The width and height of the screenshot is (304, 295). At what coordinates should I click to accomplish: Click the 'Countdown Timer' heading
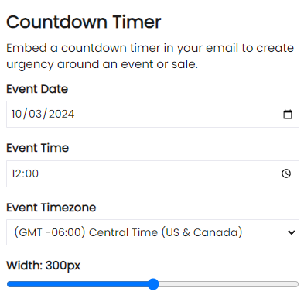tap(84, 22)
